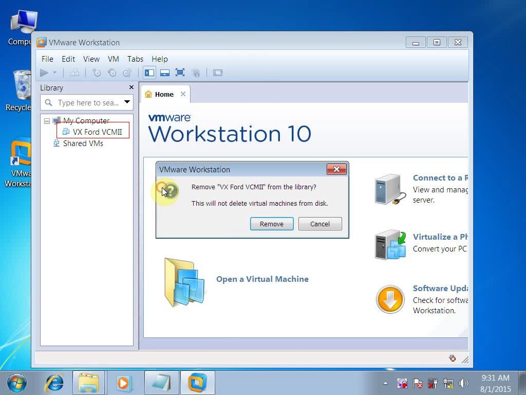Open the Windows Start menu
Image resolution: width=526 pixels, height=395 pixels.
[16, 383]
